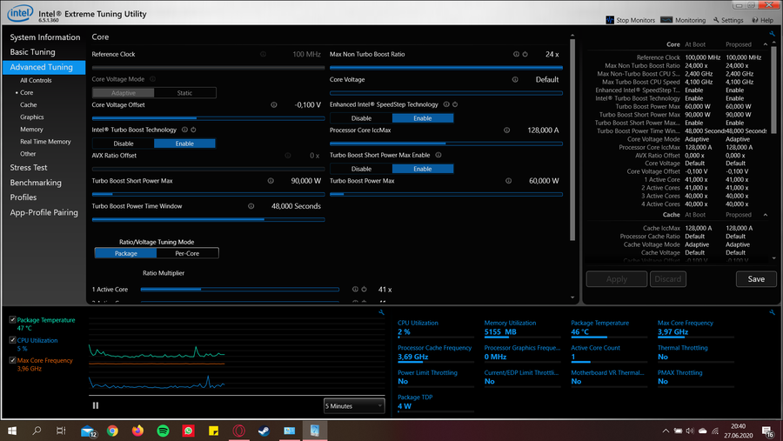The width and height of the screenshot is (783, 441).
Task: Open the Profiles section
Action: tap(23, 197)
